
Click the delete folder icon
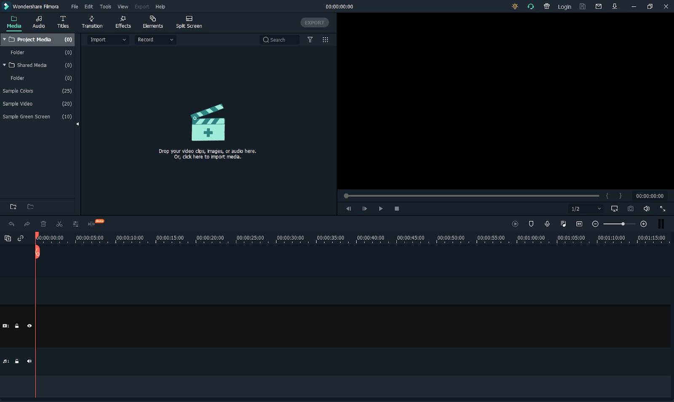pyautogui.click(x=30, y=206)
